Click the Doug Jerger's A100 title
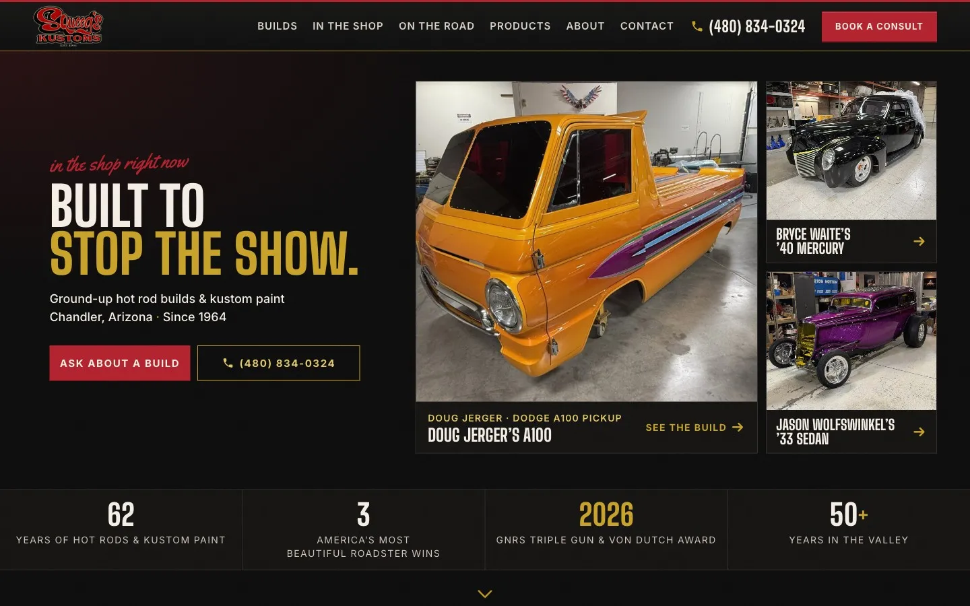 point(490,436)
